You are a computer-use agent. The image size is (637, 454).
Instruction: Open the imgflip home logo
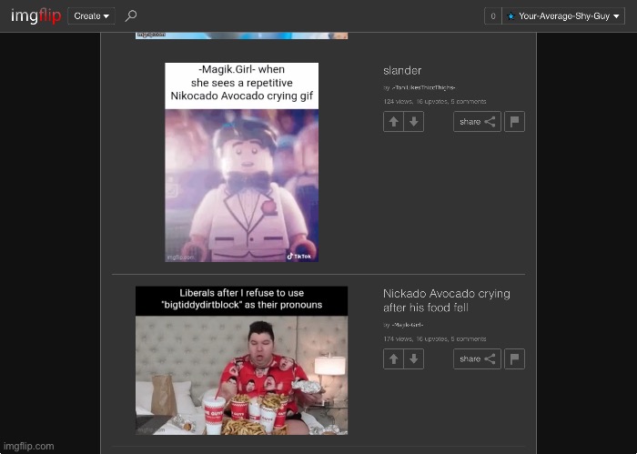35,15
